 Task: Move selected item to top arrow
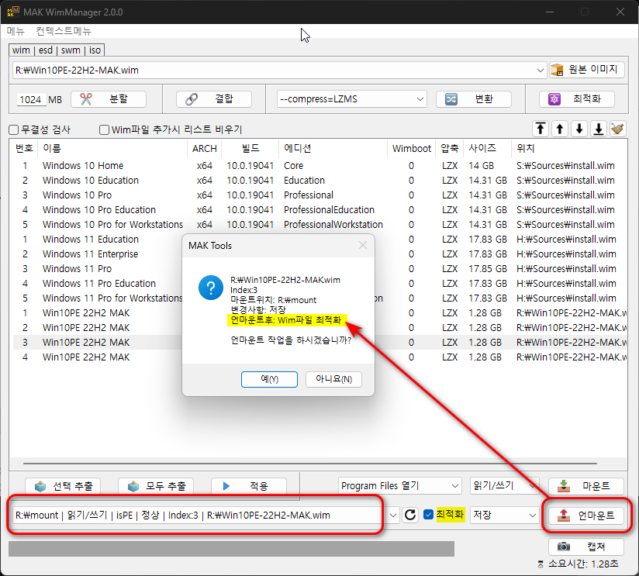pos(541,129)
